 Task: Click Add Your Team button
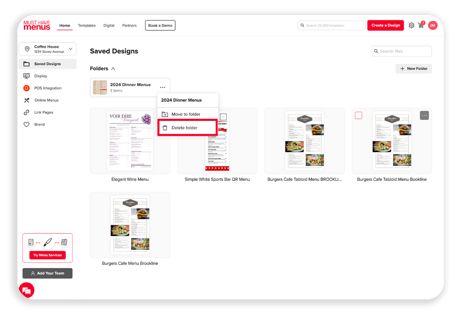(x=48, y=273)
